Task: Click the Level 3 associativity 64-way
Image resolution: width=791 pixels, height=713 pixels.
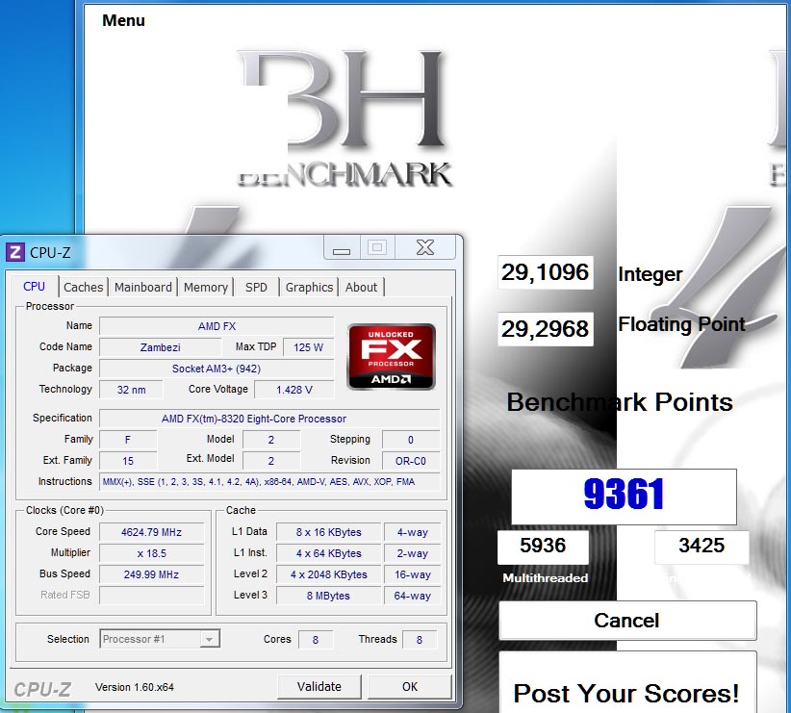Action: pos(412,596)
